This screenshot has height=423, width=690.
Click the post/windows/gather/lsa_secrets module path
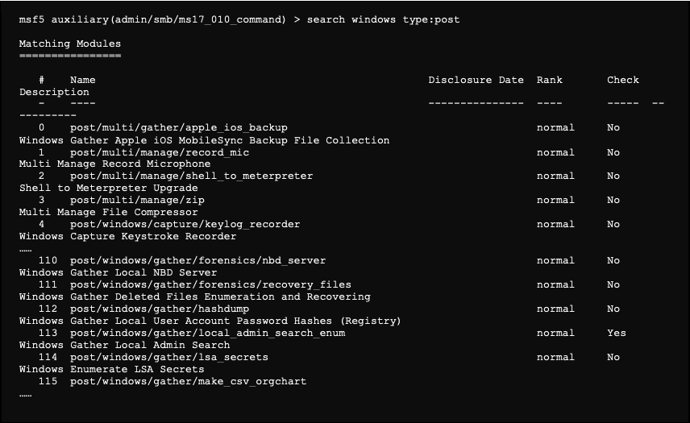click(x=168, y=357)
